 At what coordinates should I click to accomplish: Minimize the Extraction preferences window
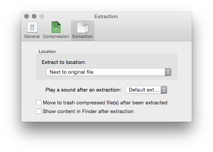[x=34, y=16]
